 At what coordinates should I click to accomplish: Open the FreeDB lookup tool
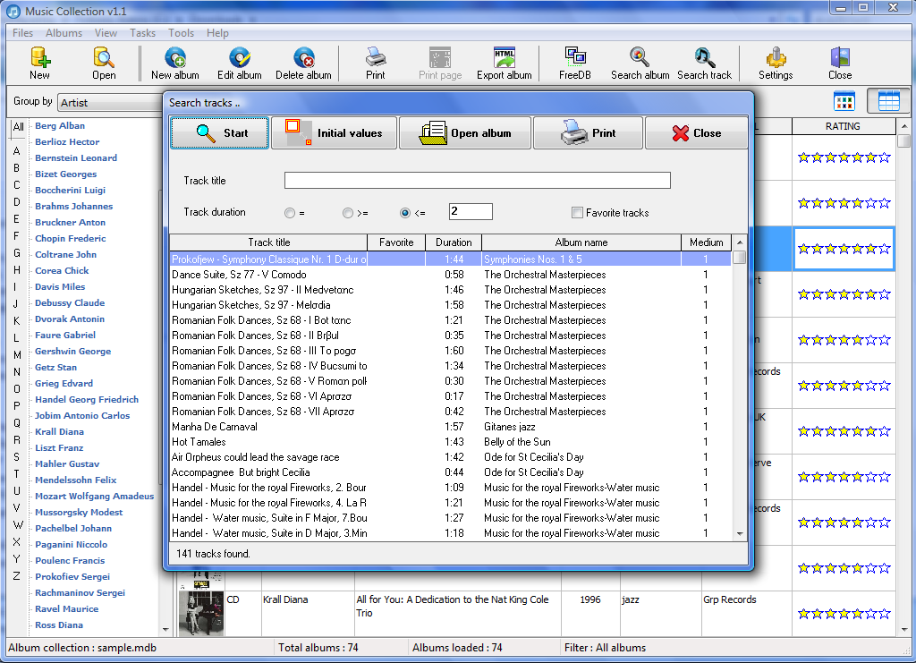click(574, 63)
